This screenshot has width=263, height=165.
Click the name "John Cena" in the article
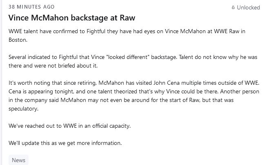coord(167,83)
